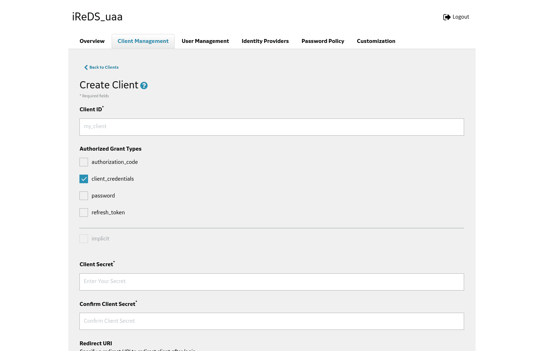
Task: Go to the Password Policy tab
Action: 323,41
